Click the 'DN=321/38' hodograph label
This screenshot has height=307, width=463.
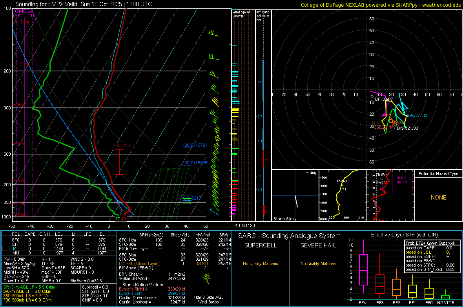click(408, 128)
